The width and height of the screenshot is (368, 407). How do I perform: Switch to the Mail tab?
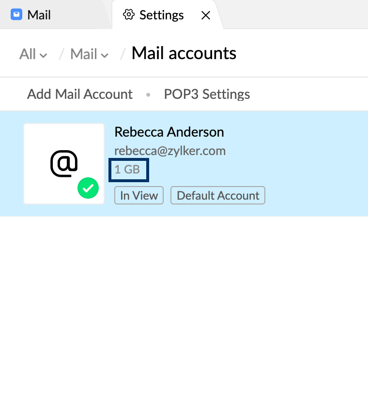coord(39,15)
